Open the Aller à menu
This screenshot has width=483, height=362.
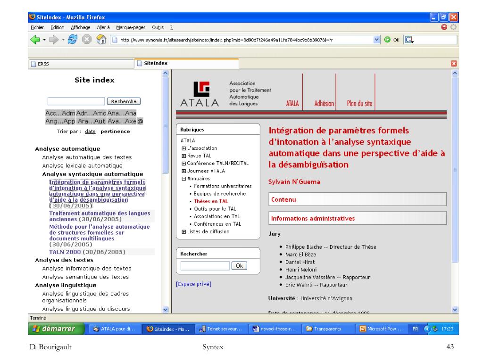pyautogui.click(x=103, y=27)
